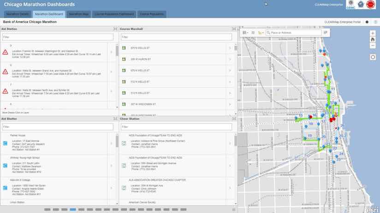Expand the Malcolm X College row
Viewport: 380px width, 213px height.
tap(111, 188)
